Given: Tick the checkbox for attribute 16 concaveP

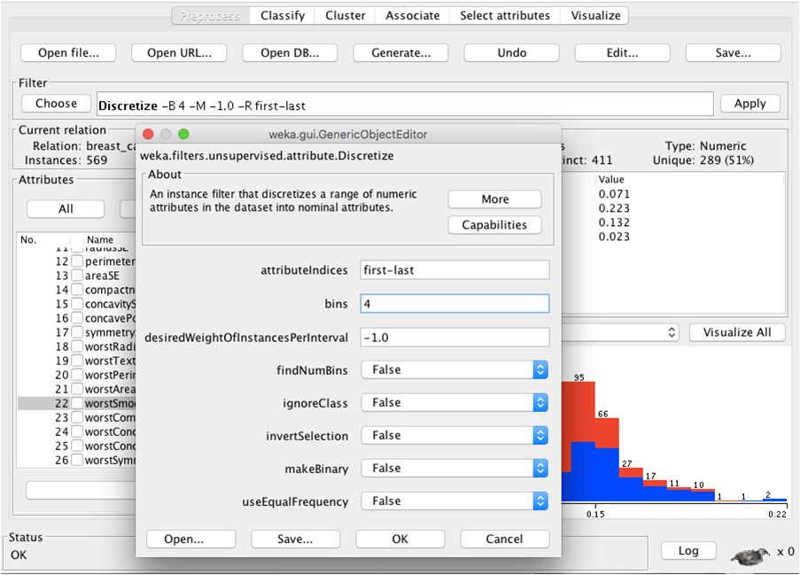Looking at the screenshot, I should tap(77, 318).
